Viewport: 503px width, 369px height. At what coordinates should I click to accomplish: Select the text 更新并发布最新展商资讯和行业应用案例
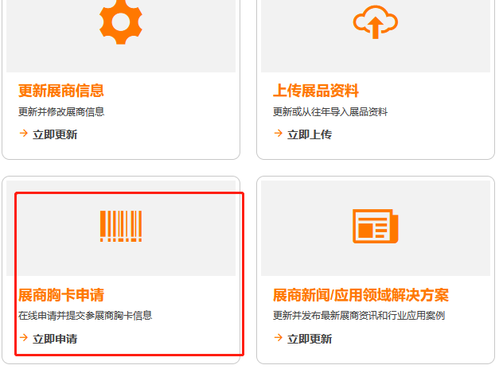(359, 316)
